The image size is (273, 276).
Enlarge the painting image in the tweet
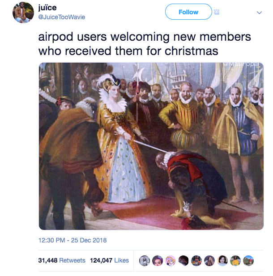click(151, 146)
